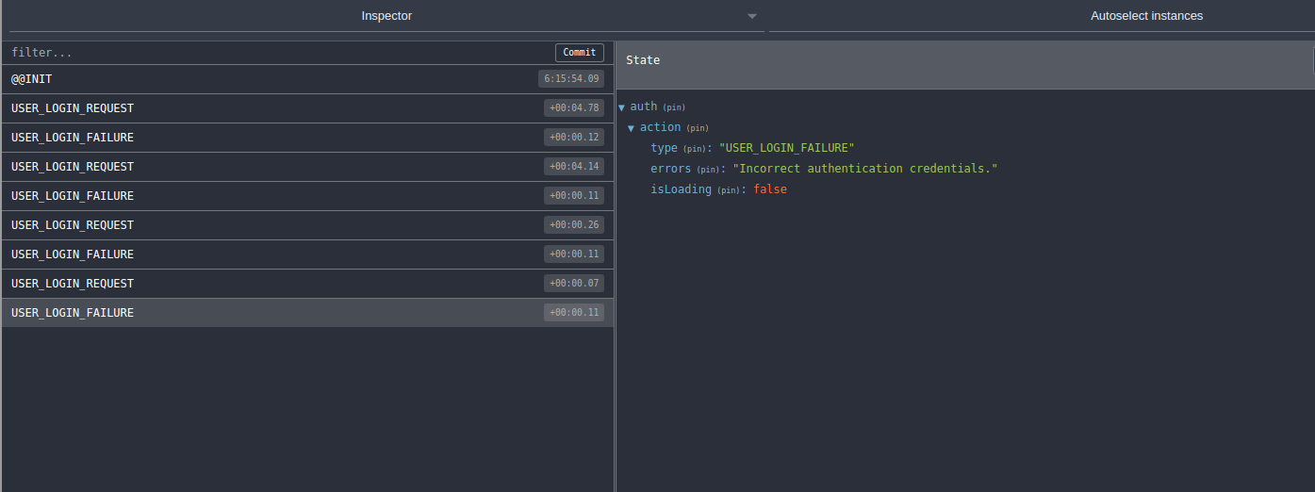Pin the errors state key

coord(708,170)
